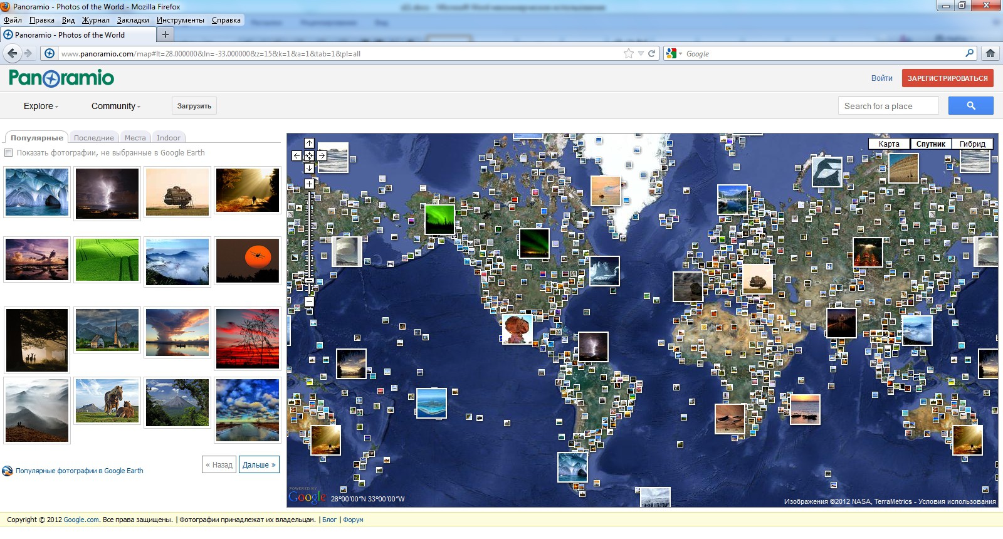The image size is (1003, 539).
Task: Pan the map up with the arrow button
Action: tap(309, 144)
